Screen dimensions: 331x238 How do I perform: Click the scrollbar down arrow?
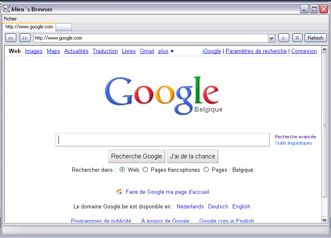coord(324,220)
